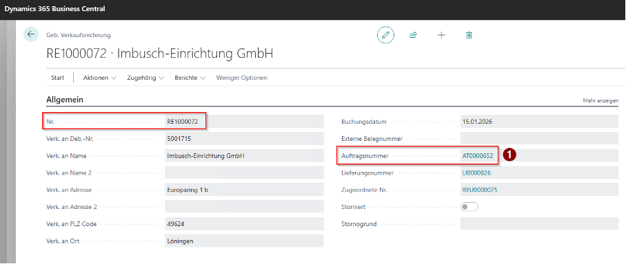626x264 pixels.
Task: Click the Verk. an PLZ Code label
Action: pyautogui.click(x=72, y=224)
